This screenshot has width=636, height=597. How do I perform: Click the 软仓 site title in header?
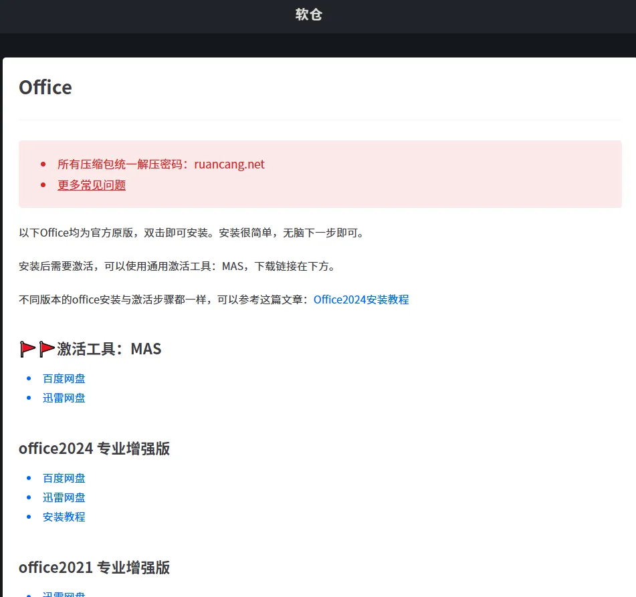[309, 15]
